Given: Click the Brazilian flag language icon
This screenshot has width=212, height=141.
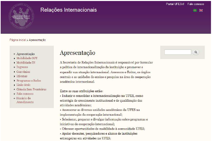Looking at the screenshot, I should pos(195,10).
